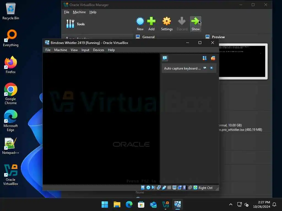Open Help menu in VirtualBox Manager

point(93,12)
